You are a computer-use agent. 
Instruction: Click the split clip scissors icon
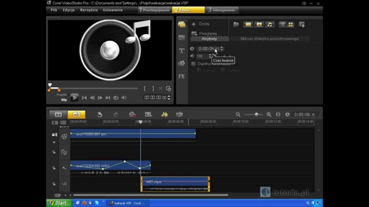161,89
